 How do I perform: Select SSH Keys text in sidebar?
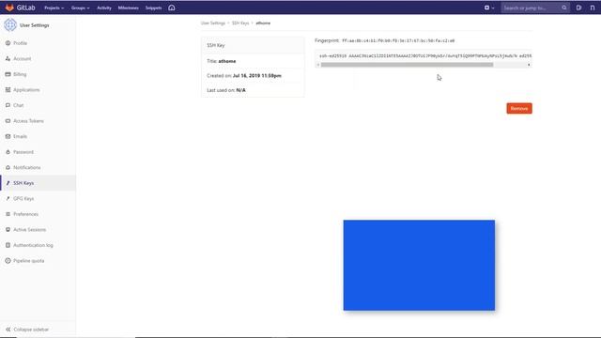(x=23, y=183)
